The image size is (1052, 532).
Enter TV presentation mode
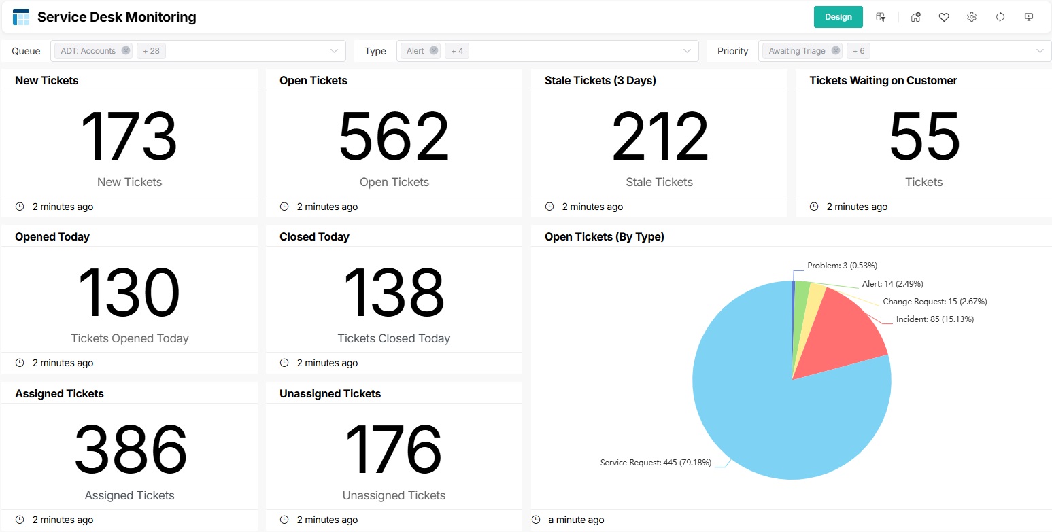coord(1028,16)
